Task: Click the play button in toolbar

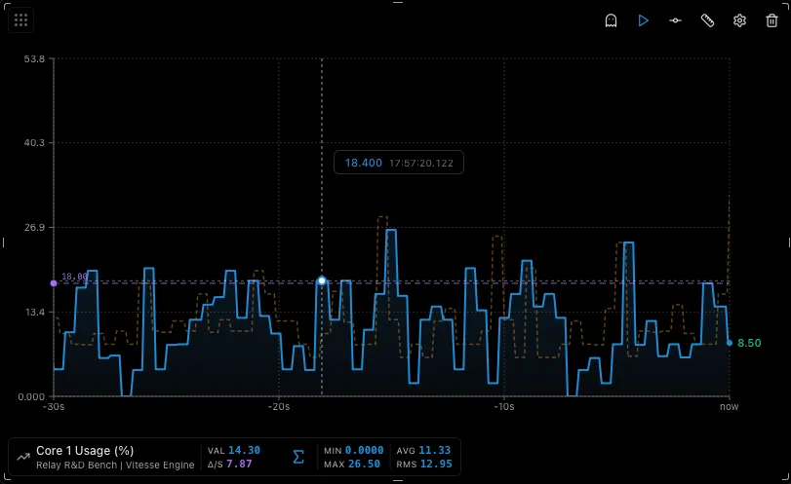Action: (x=643, y=20)
